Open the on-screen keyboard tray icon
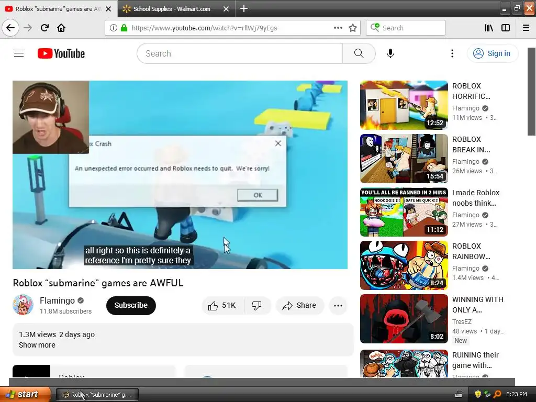The height and width of the screenshot is (402, 536). tap(459, 395)
